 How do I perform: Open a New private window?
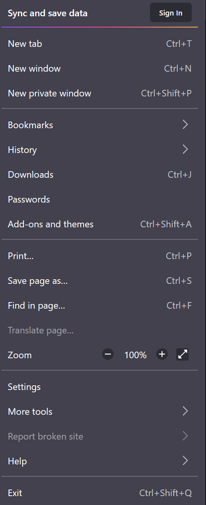pos(100,93)
